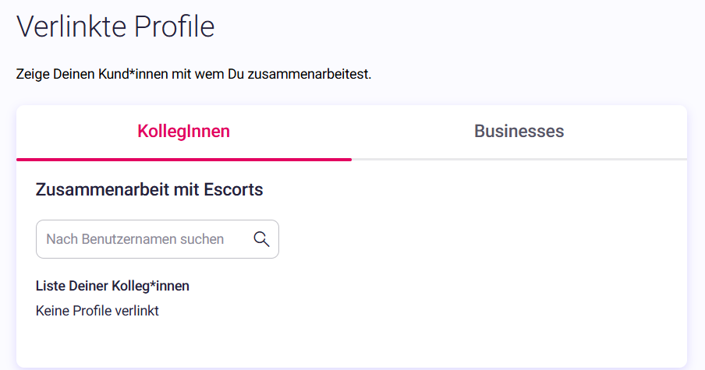Image resolution: width=705 pixels, height=370 pixels.
Task: Click the word Escorts in the section heading
Action: tap(233, 189)
